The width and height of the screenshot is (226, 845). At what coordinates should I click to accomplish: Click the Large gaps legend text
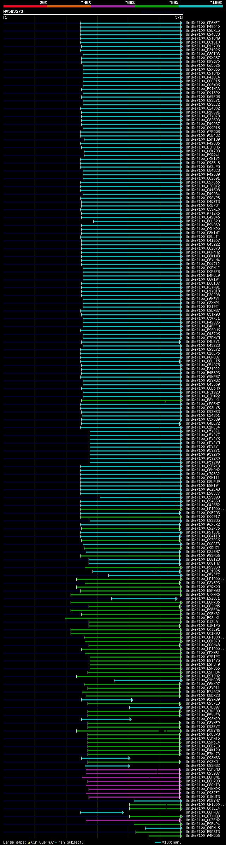(x=43, y=842)
